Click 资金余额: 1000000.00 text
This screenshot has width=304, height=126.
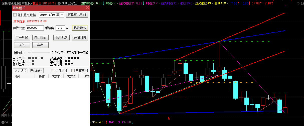[65, 58]
